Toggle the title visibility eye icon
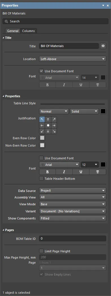Viewport: 111px width, 296px height. pos(103,46)
